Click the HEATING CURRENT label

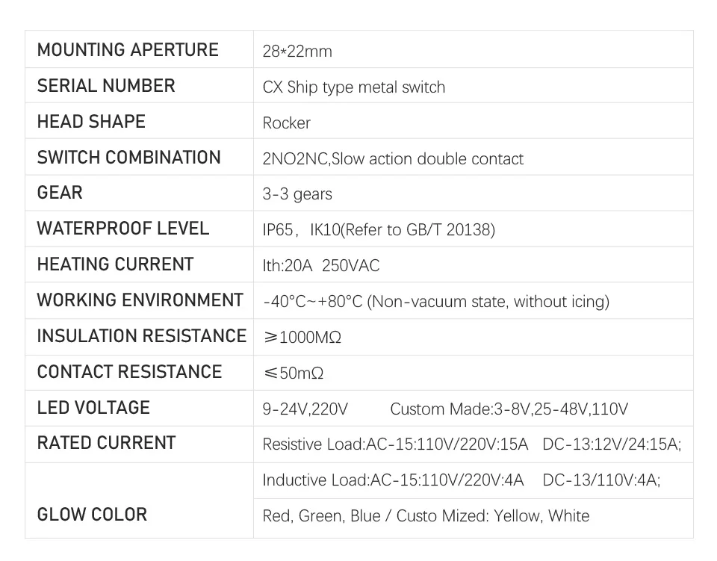point(115,264)
